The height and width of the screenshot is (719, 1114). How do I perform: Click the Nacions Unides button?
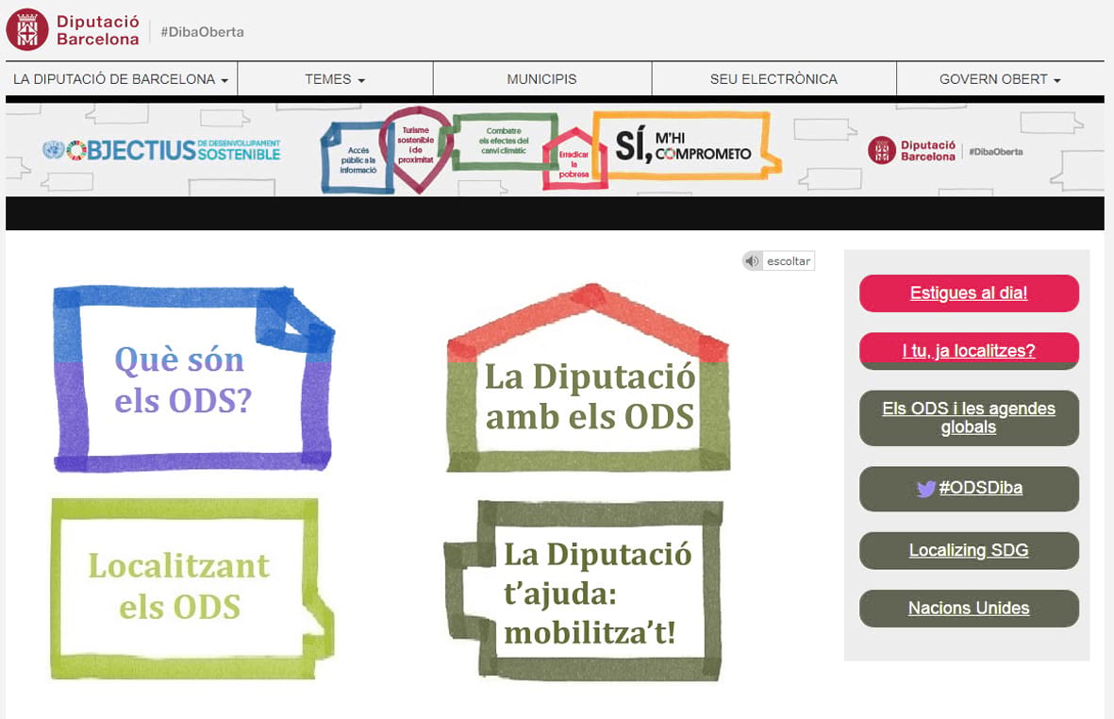click(x=969, y=609)
